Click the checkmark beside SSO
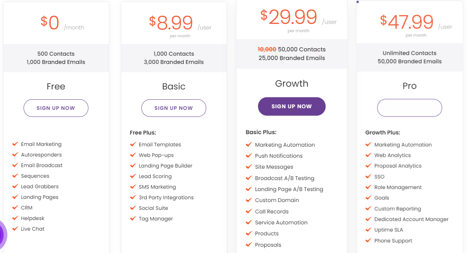The height and width of the screenshot is (253, 467). coord(368,176)
